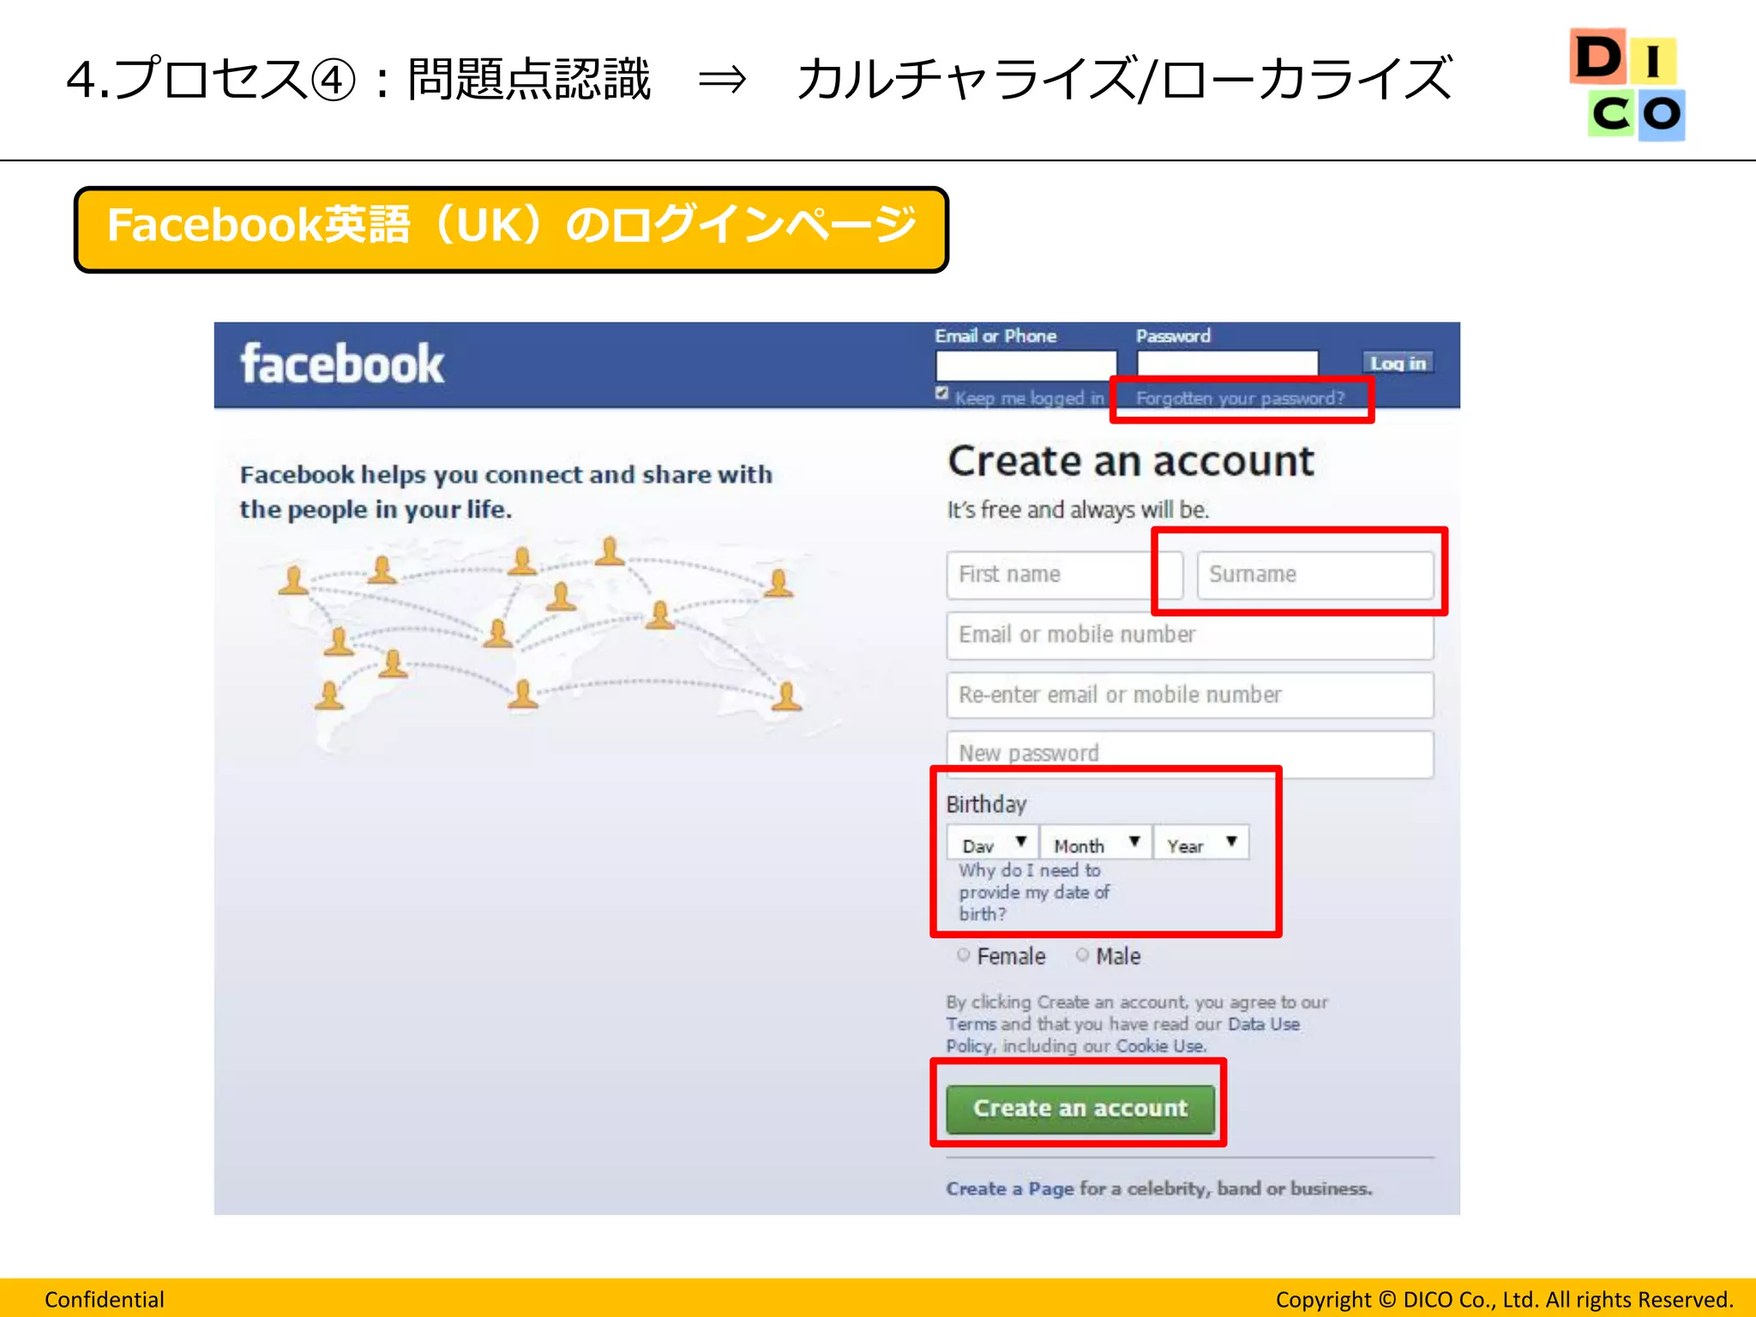Open the Data Use Policy link
Screen dimensions: 1756x1317
(1123, 1035)
